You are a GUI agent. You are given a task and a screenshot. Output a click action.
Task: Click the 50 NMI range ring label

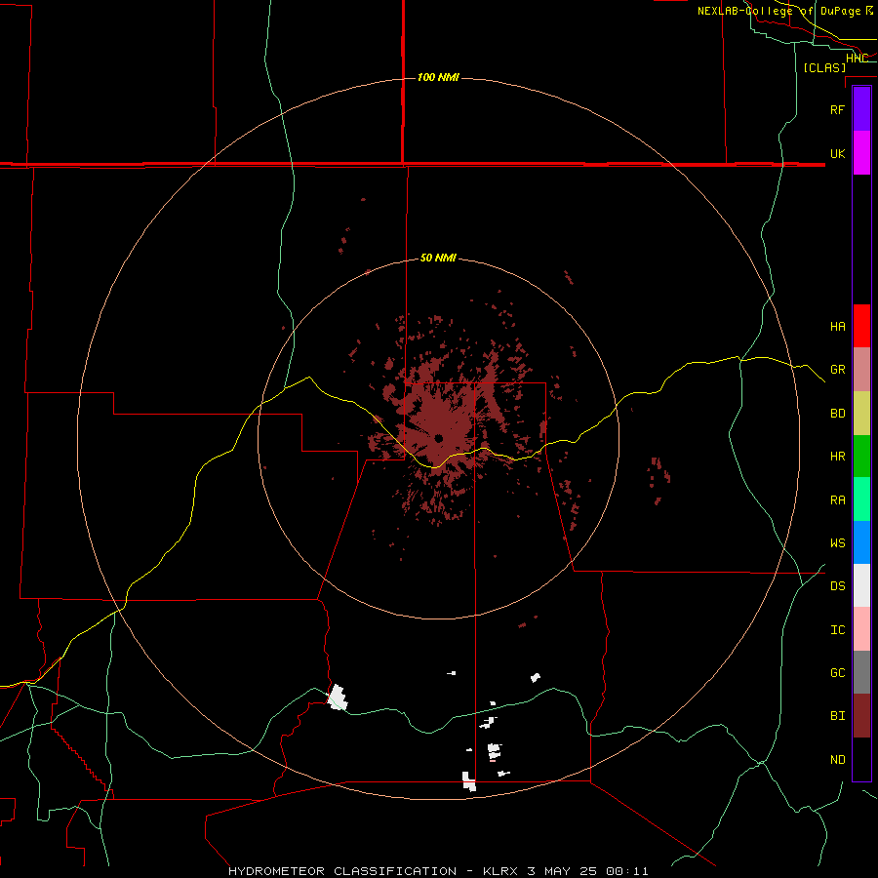438,258
